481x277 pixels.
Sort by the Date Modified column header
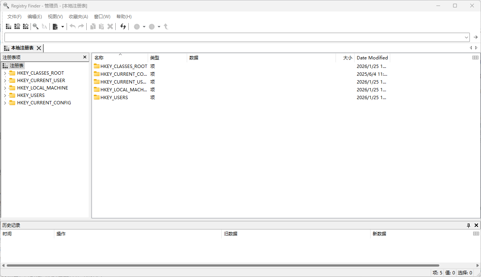pyautogui.click(x=372, y=58)
